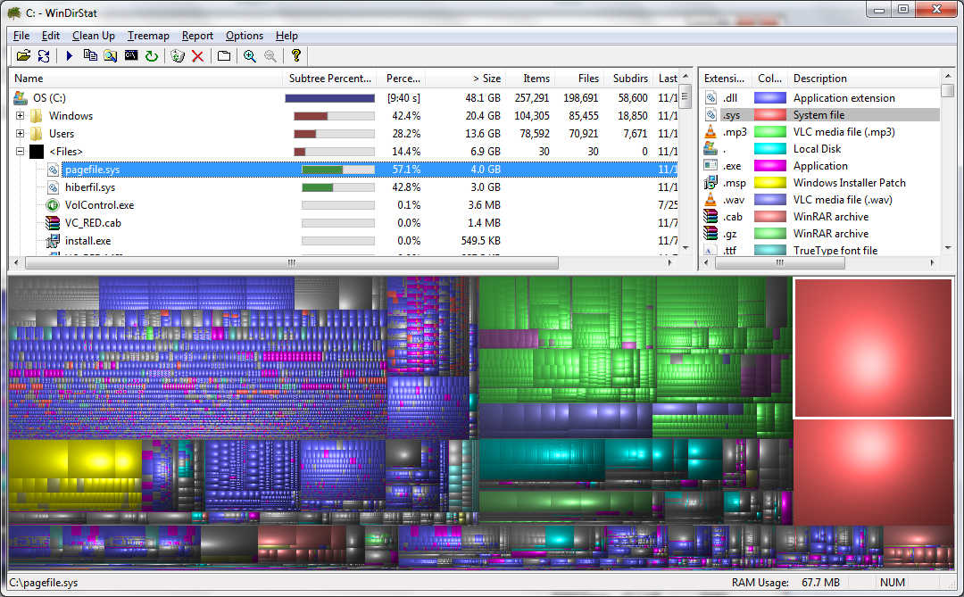This screenshot has height=597, width=964.
Task: Sort by Subtree Percentage column header
Action: click(330, 78)
